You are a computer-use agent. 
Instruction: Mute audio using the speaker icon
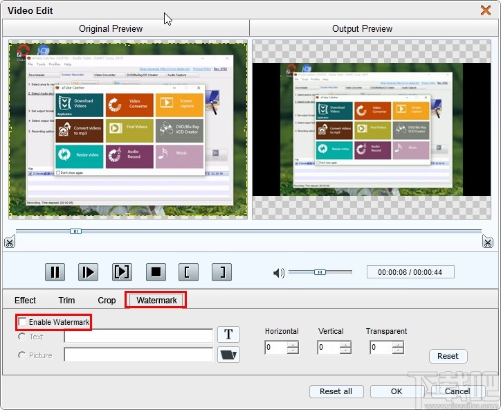click(x=279, y=273)
